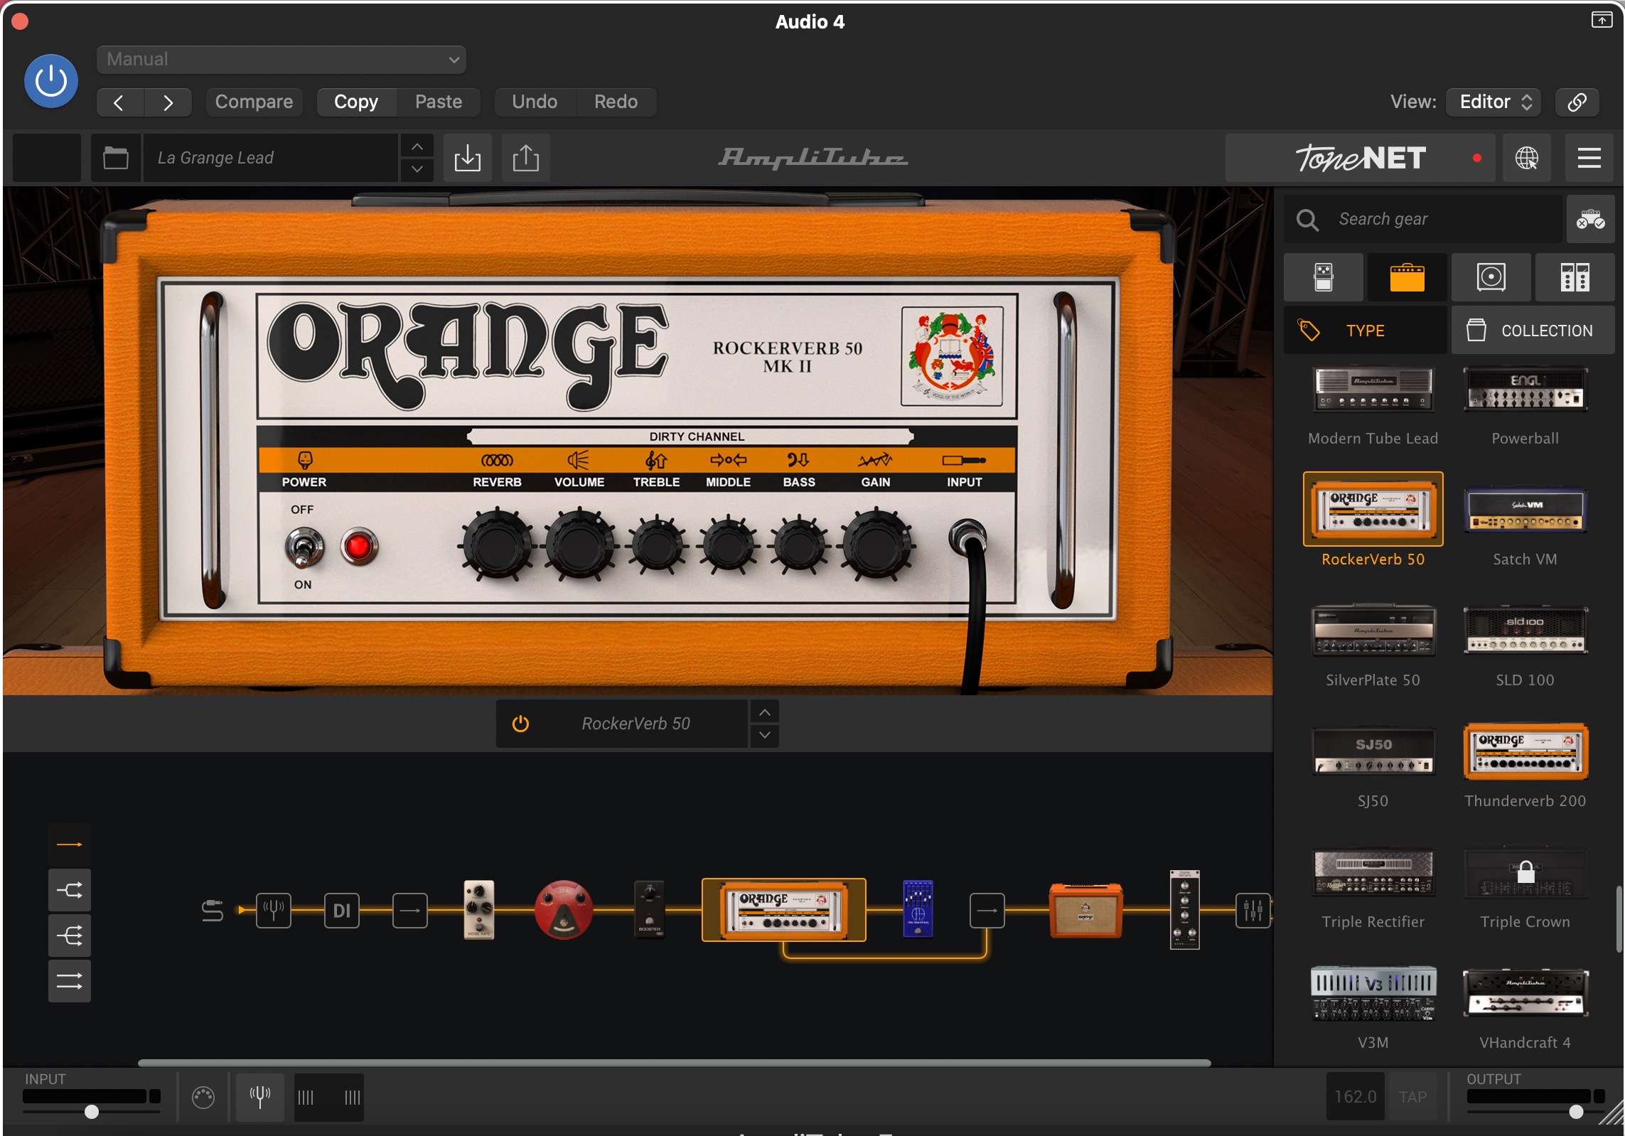Screen dimensions: 1625x1136
Task: Flip the amp POWER toggle switch
Action: [x=304, y=547]
